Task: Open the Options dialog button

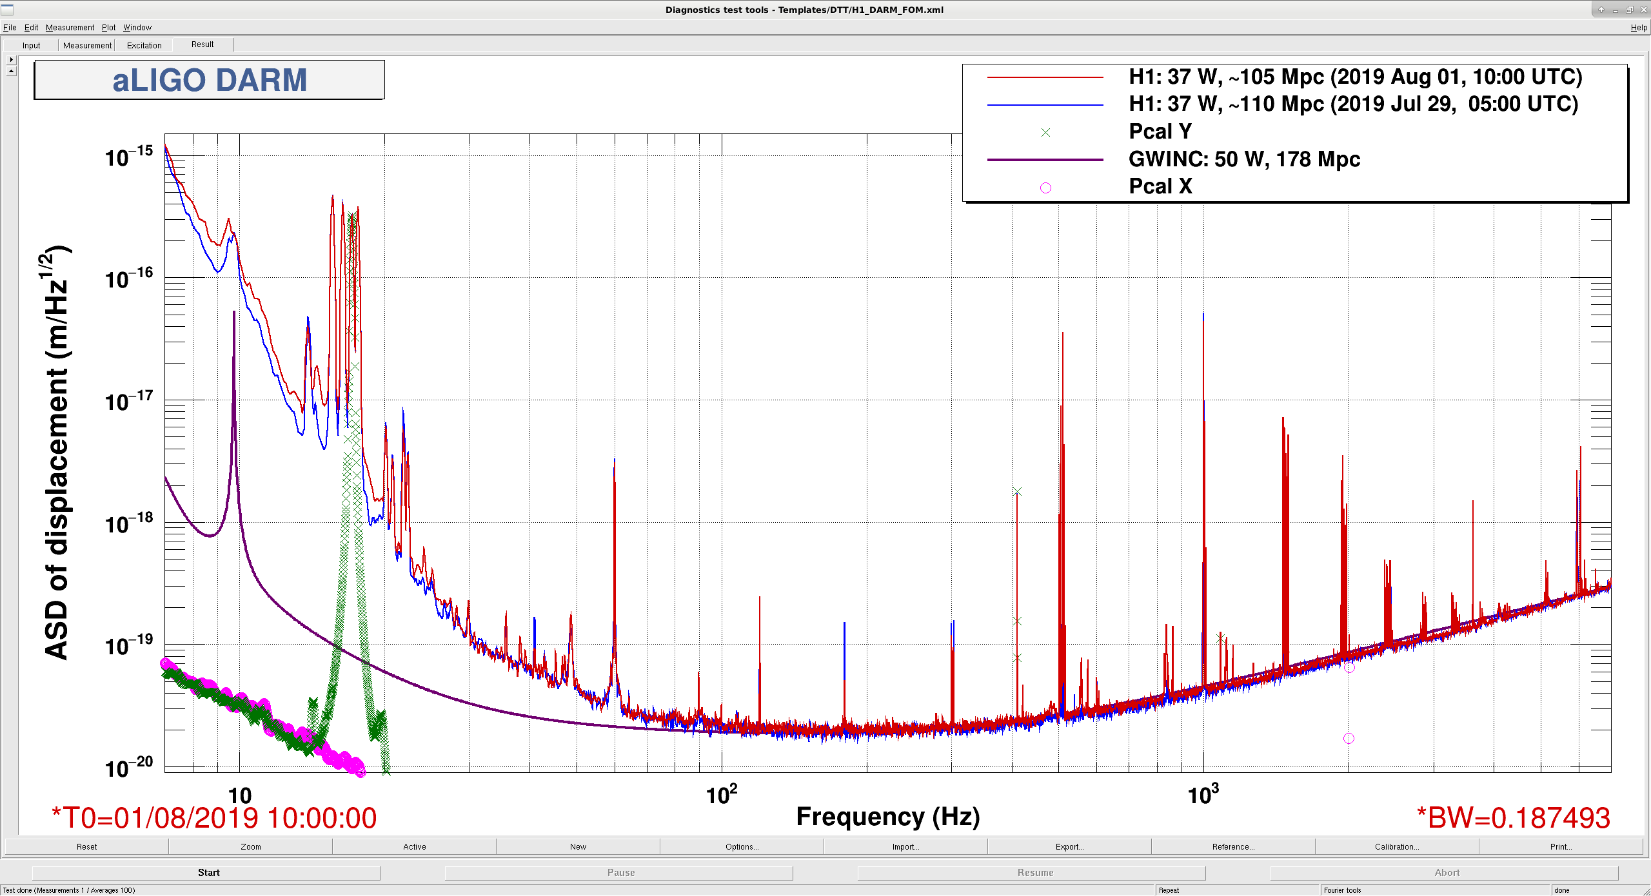Action: point(742,846)
